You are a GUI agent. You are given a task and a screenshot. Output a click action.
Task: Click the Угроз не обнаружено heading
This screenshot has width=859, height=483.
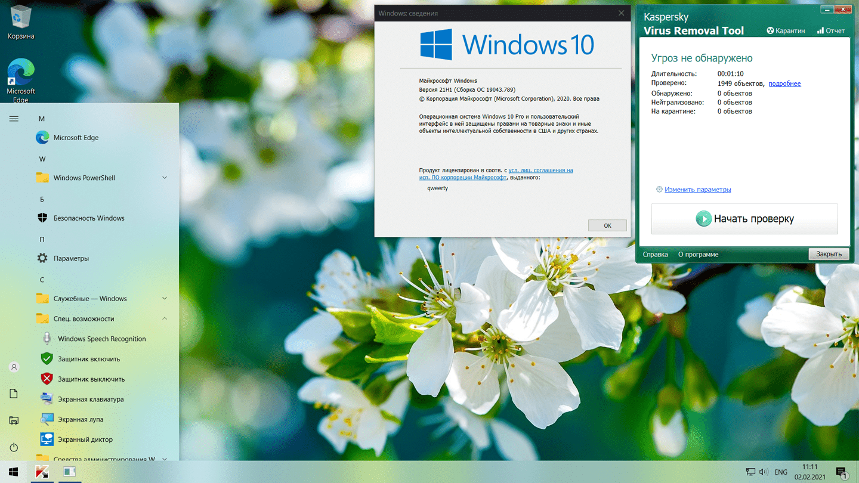tap(702, 58)
